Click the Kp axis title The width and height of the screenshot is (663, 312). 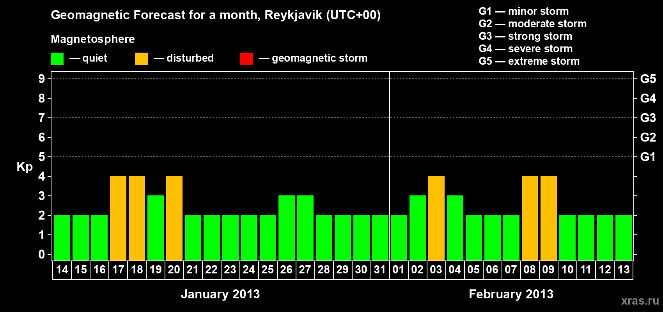tap(25, 167)
